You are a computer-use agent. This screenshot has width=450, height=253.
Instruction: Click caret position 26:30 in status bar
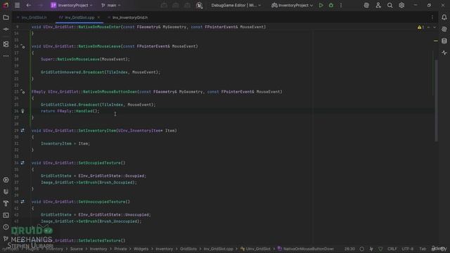click(349, 249)
